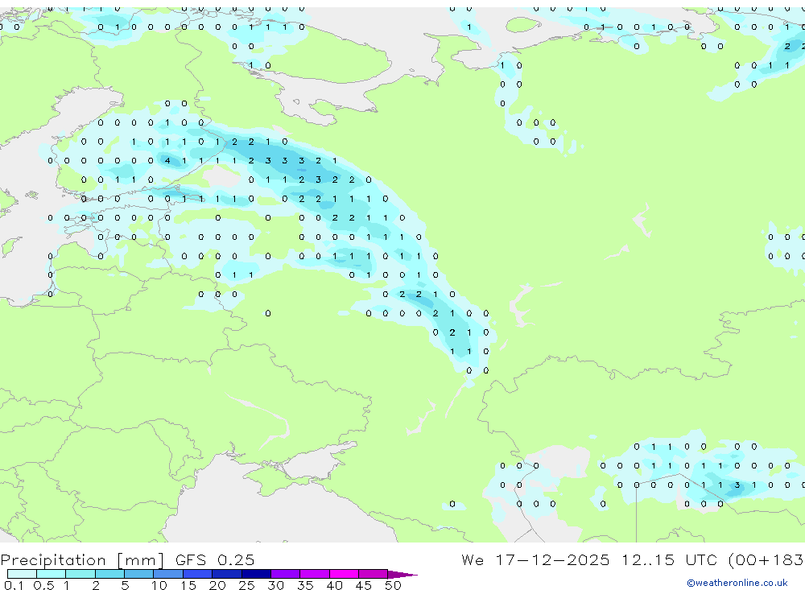Click the 35–40 mm violet legend swatch
This screenshot has width=805, height=590.
[x=315, y=574]
